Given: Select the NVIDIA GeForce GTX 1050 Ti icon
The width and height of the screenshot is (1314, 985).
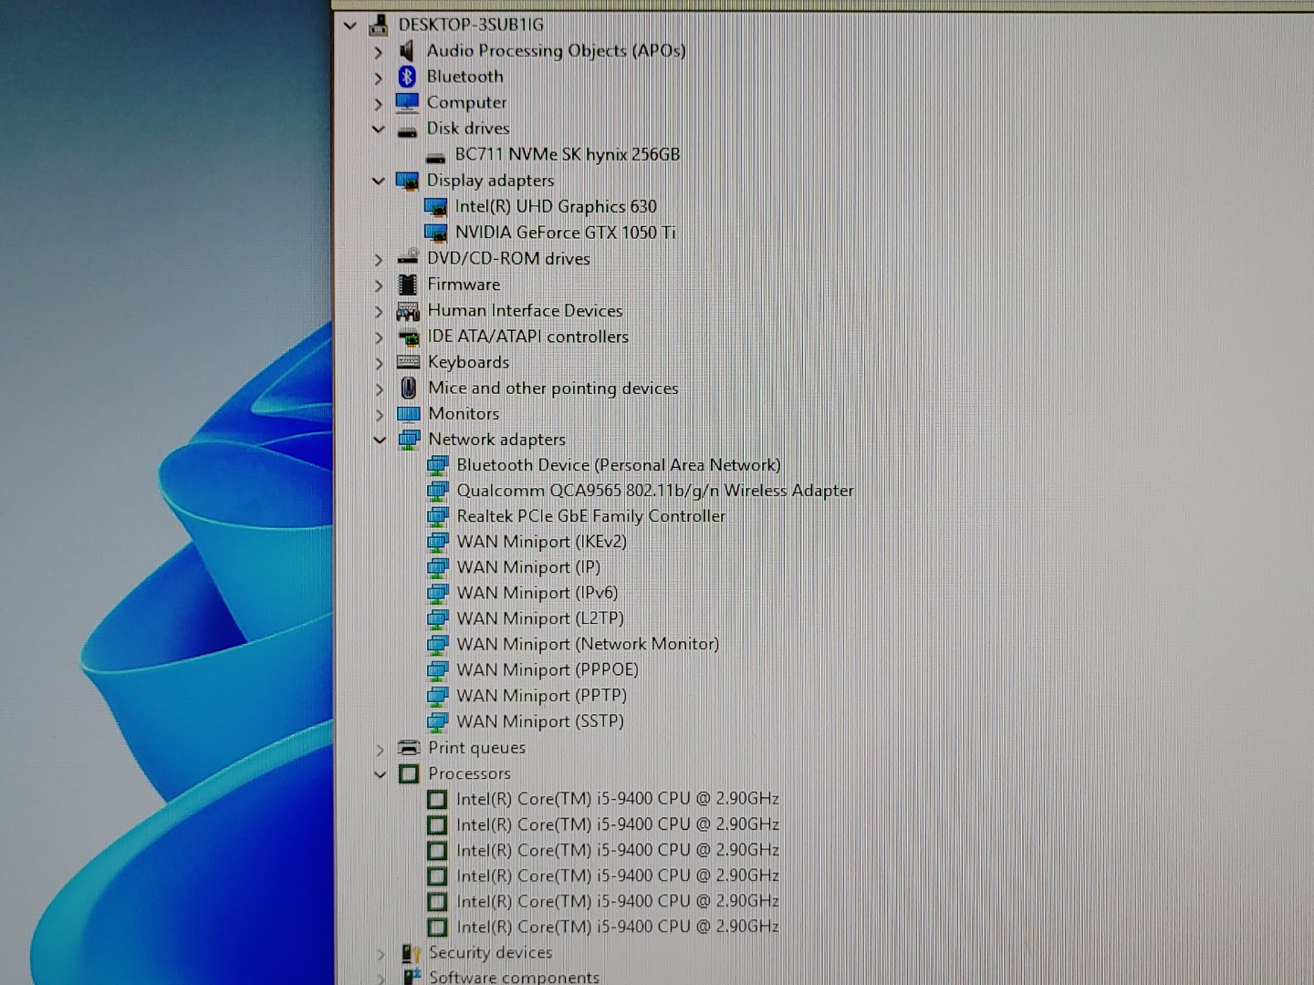Looking at the screenshot, I should coord(436,233).
